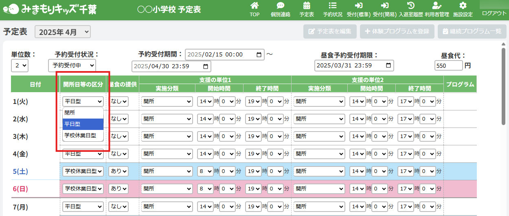
Task: Click the 体験プログラムを登録 button
Action: (x=397, y=31)
